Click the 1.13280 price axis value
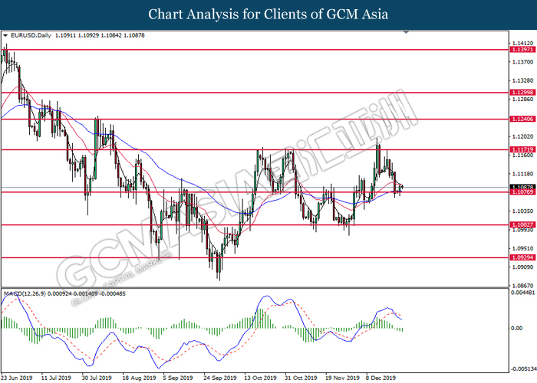This screenshot has width=537, height=383. [522, 80]
